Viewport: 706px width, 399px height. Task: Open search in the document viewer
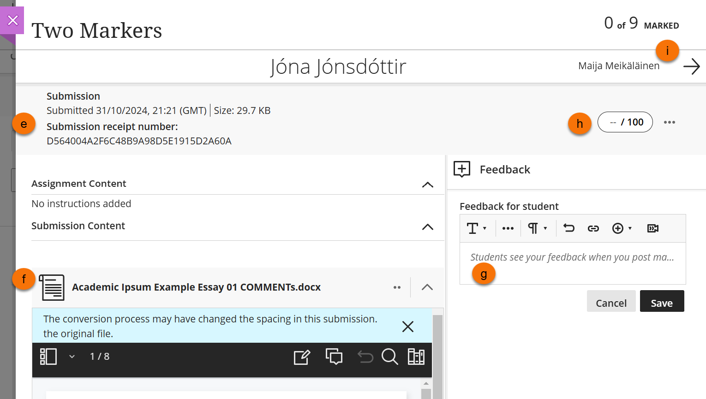(x=390, y=357)
